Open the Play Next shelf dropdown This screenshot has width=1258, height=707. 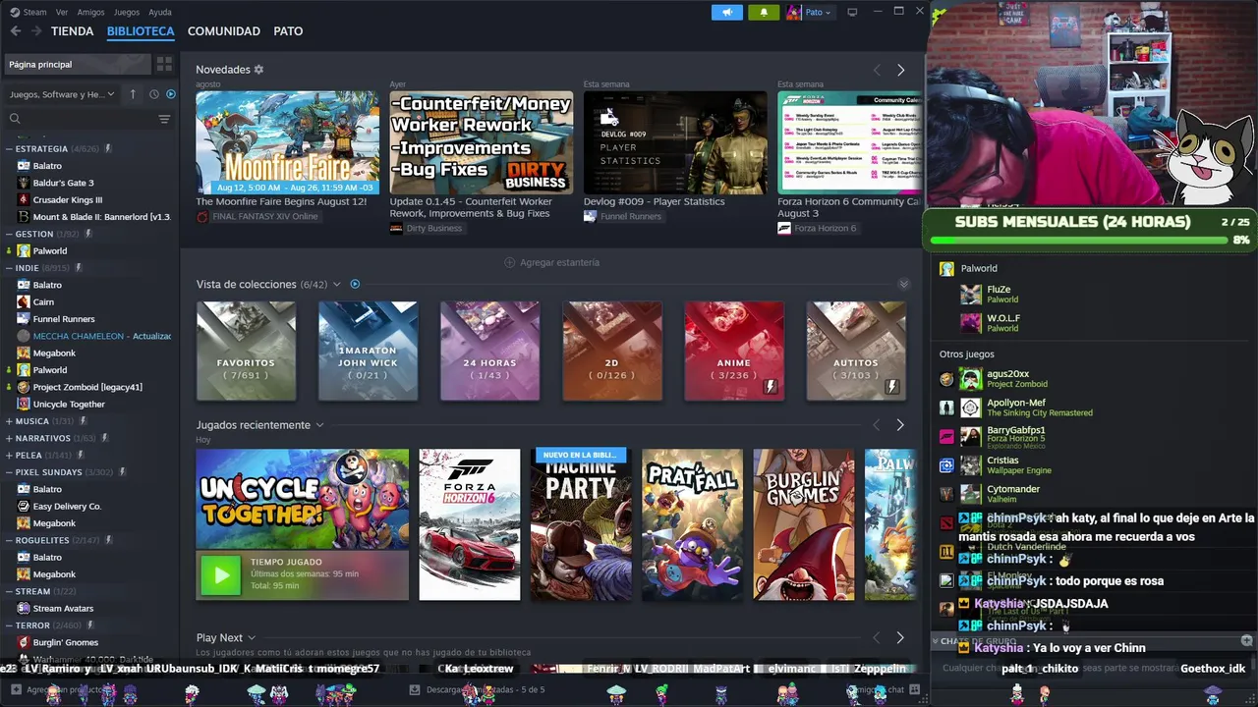click(x=252, y=638)
